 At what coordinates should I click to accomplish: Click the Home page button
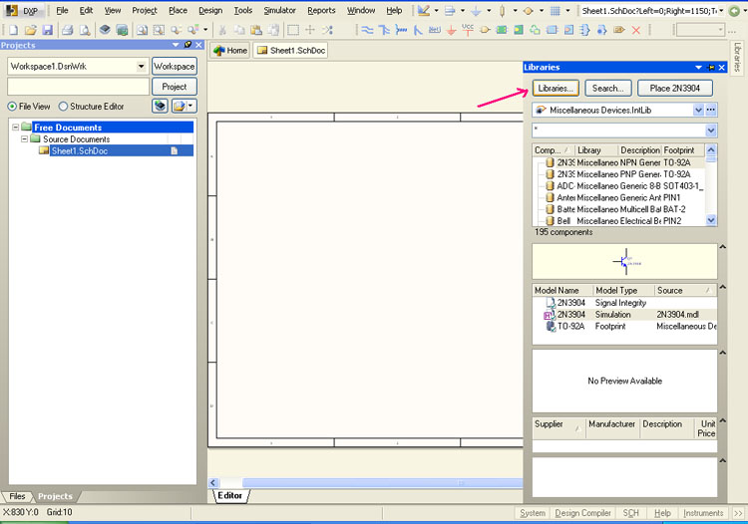pos(230,50)
